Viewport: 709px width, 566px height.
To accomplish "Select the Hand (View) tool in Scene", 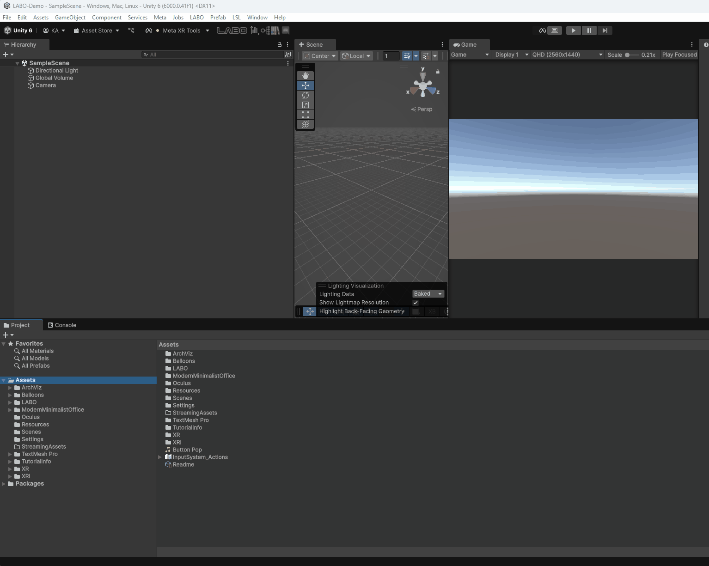I will coord(305,75).
